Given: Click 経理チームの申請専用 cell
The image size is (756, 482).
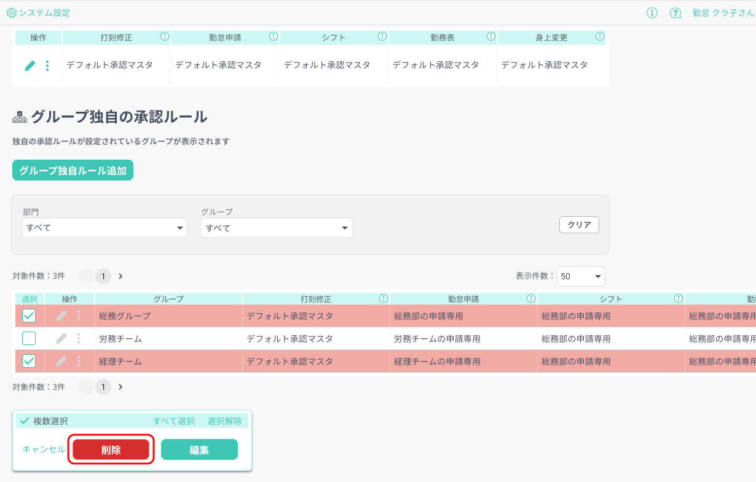Looking at the screenshot, I should [463, 362].
